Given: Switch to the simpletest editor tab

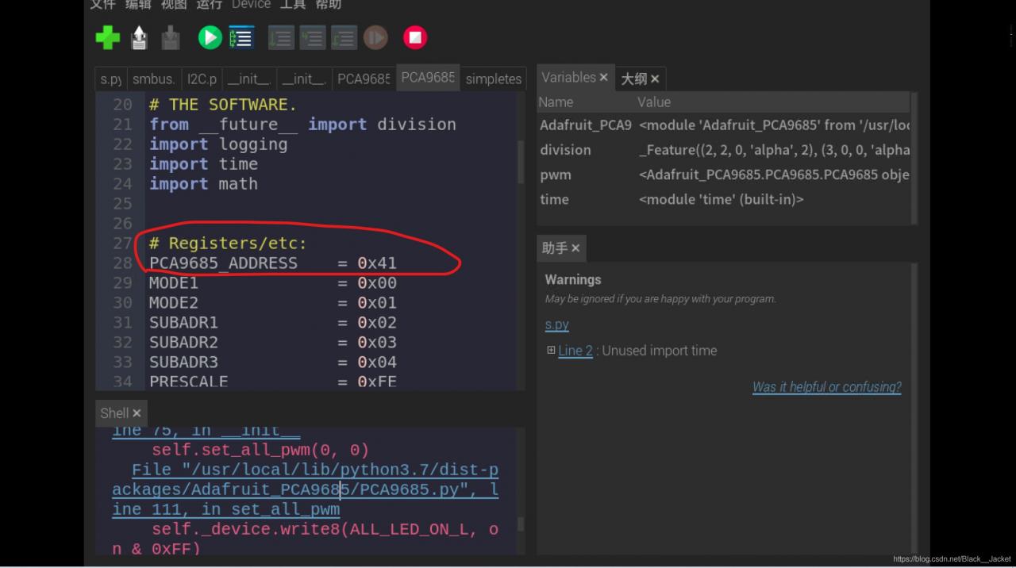Looking at the screenshot, I should (493, 79).
